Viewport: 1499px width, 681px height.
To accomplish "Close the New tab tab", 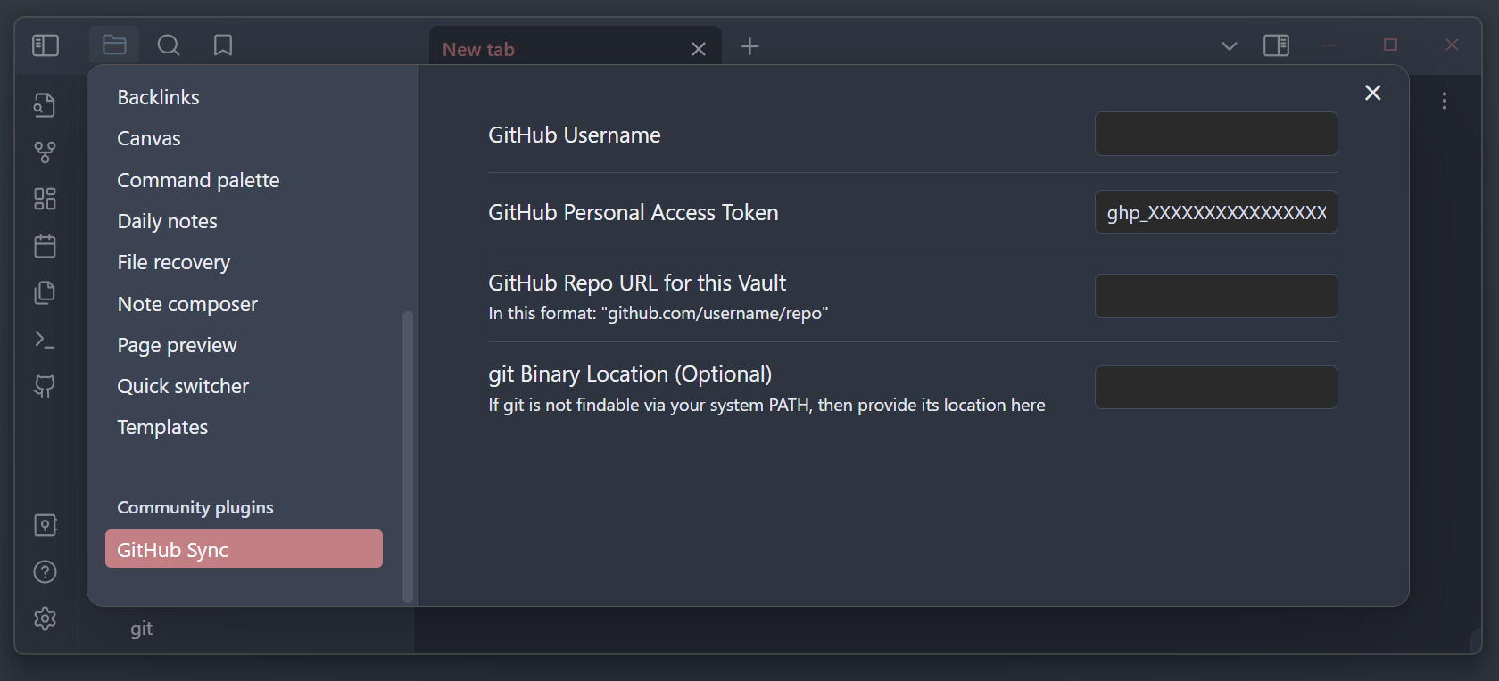I will click(x=699, y=50).
